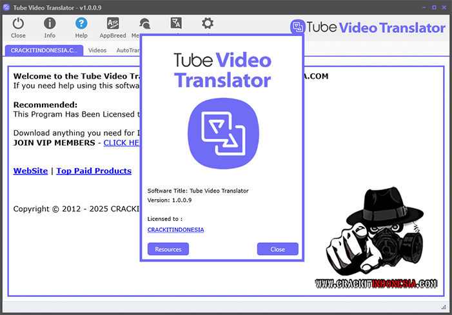Click the Tube Video Translator header logo
Image resolution: width=452 pixels, height=315 pixels.
pos(368,28)
